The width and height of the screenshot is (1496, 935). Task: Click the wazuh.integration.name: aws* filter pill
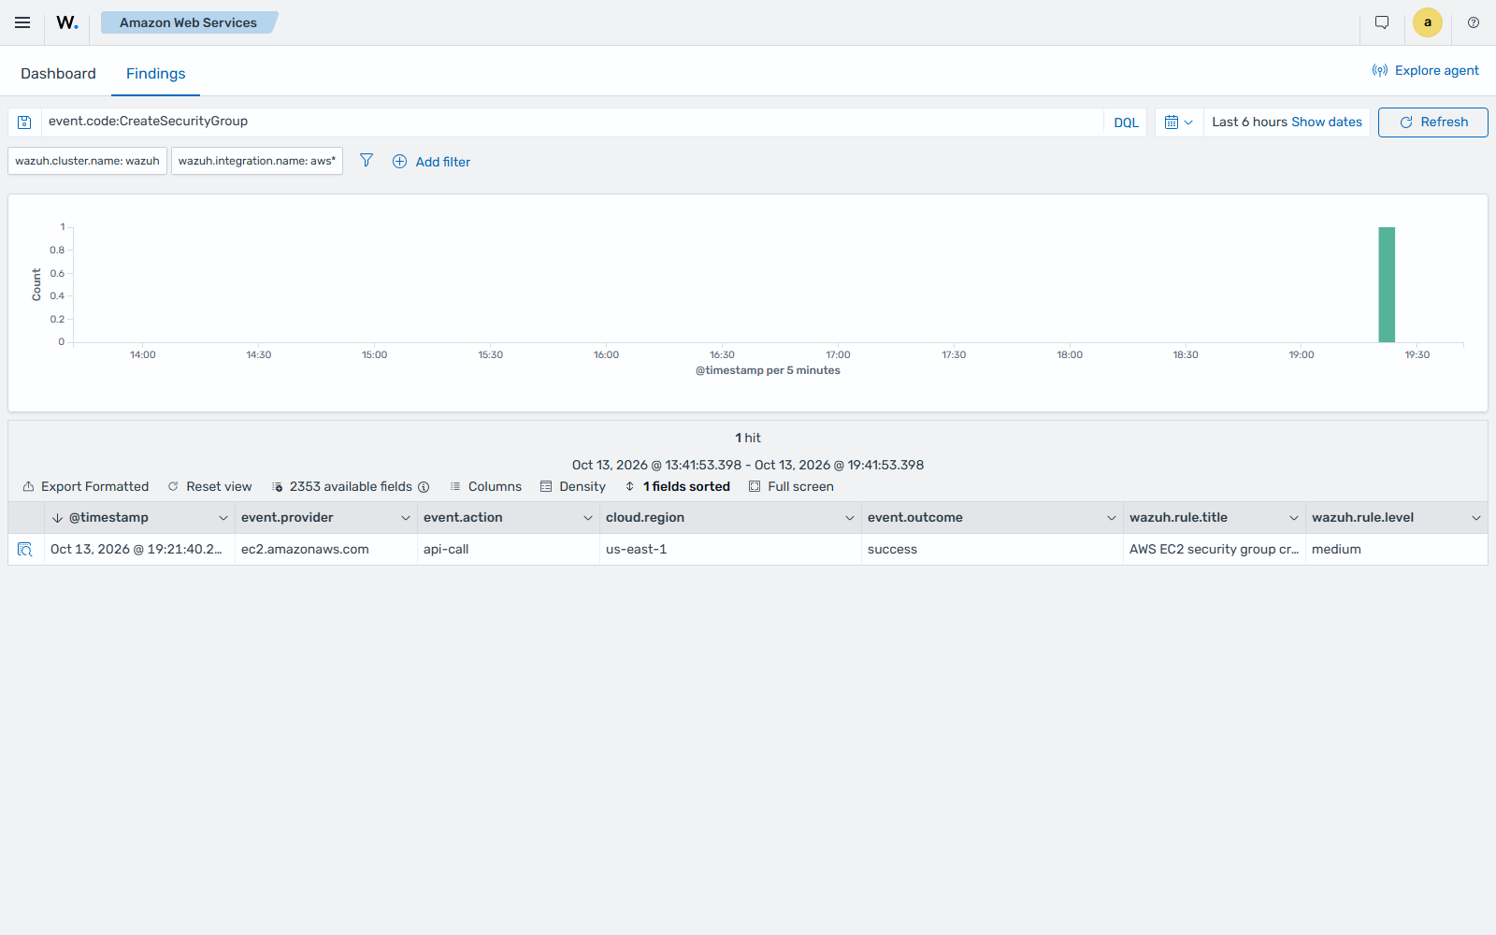[x=257, y=161]
